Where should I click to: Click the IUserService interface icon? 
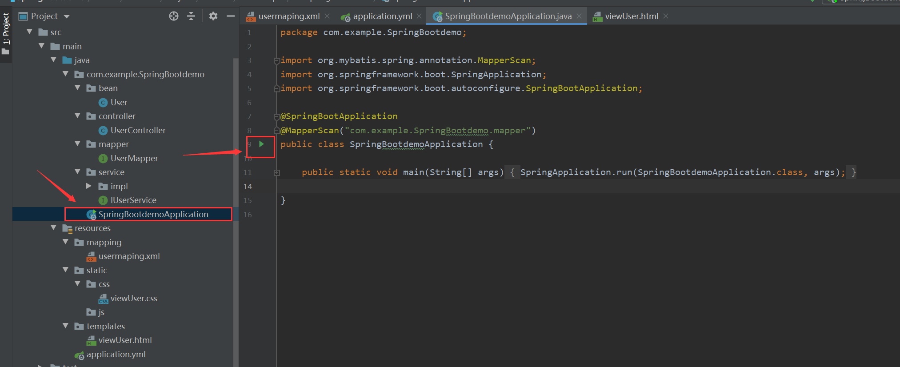coord(103,200)
